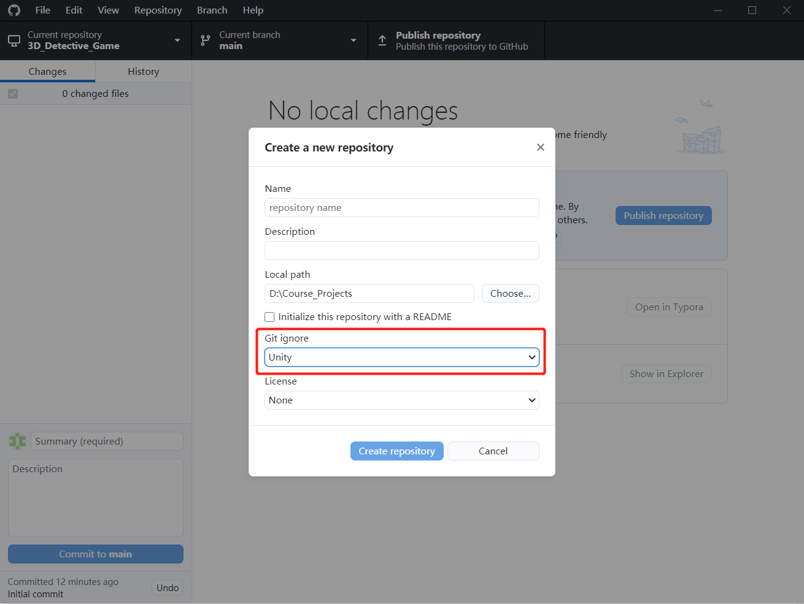The height and width of the screenshot is (604, 804).
Task: Click Show in Explorer
Action: pos(666,373)
